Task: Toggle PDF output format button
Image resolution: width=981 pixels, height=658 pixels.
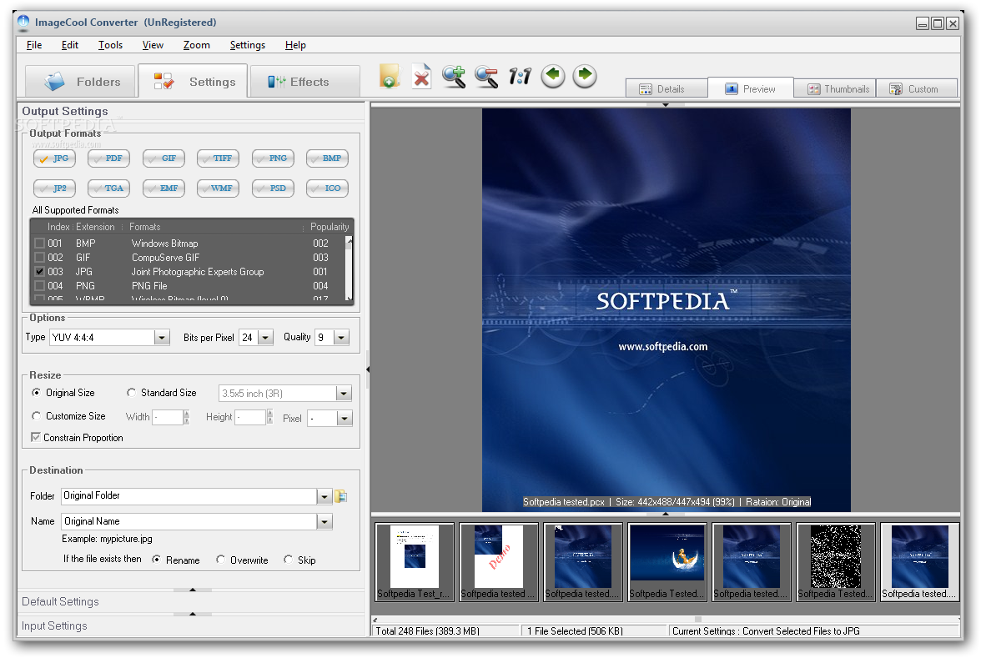Action: (x=108, y=158)
